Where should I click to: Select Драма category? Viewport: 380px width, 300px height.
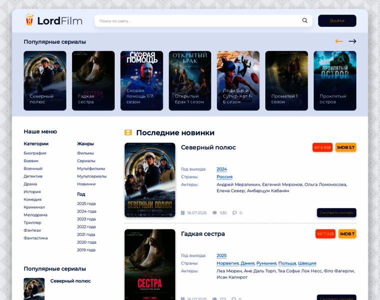click(x=30, y=184)
